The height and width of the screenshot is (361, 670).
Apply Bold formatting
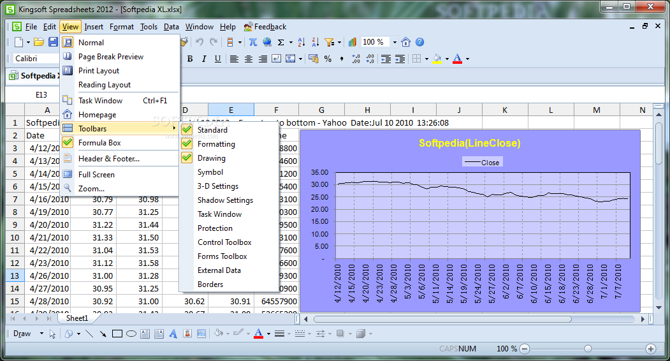[190, 59]
